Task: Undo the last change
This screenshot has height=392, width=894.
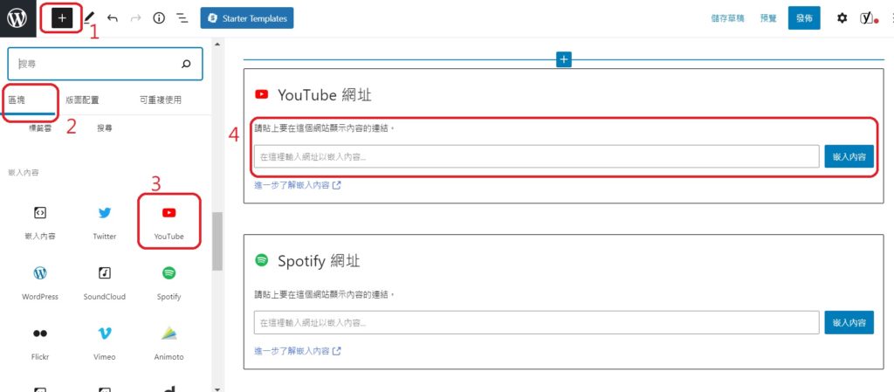Action: click(x=113, y=18)
